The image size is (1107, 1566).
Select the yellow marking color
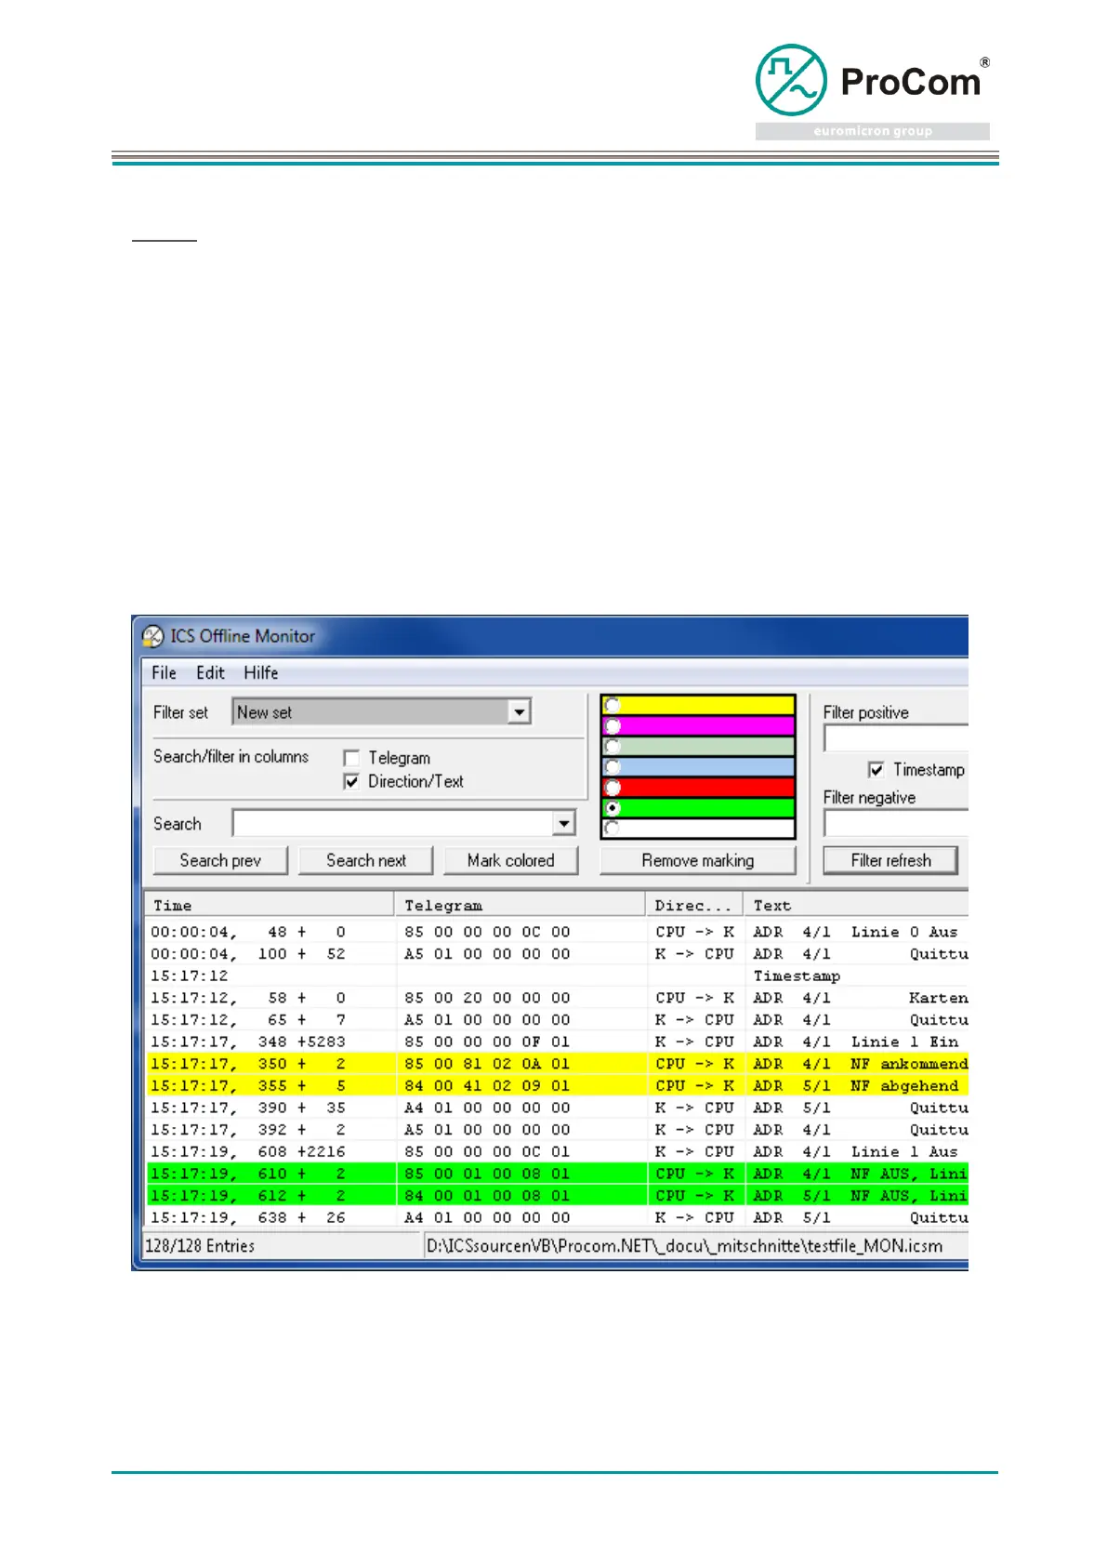click(x=613, y=705)
